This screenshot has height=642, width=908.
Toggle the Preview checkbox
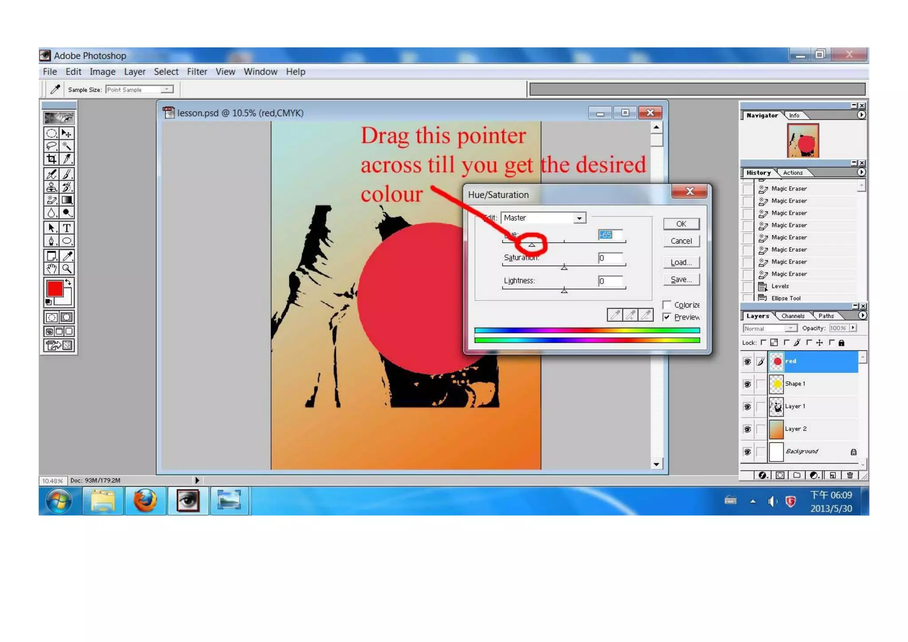coord(666,317)
